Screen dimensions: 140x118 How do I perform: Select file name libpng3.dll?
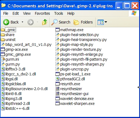[x=14, y=99]
